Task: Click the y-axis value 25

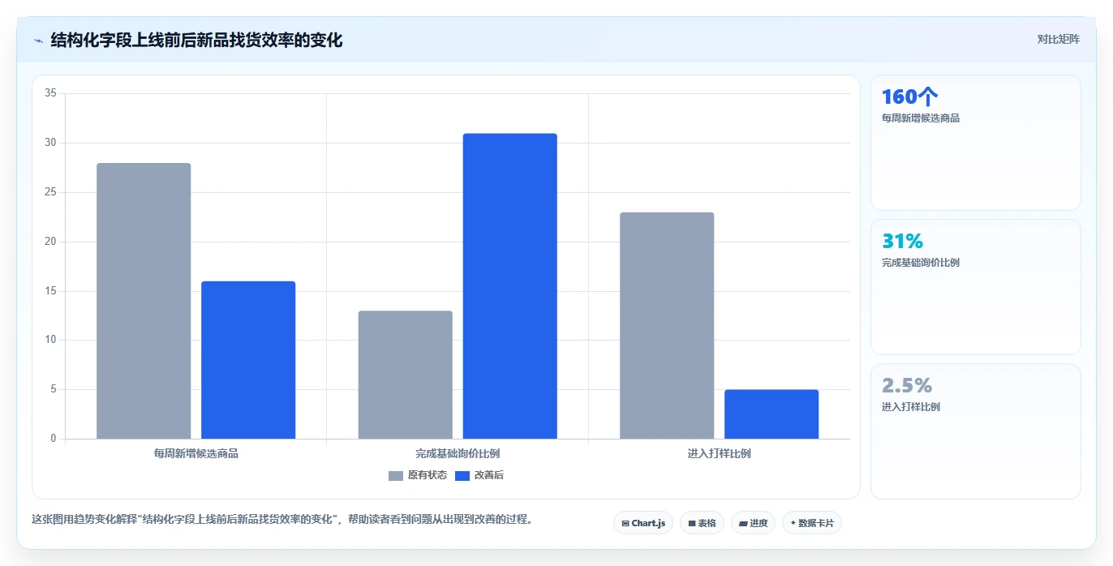Action: point(50,192)
